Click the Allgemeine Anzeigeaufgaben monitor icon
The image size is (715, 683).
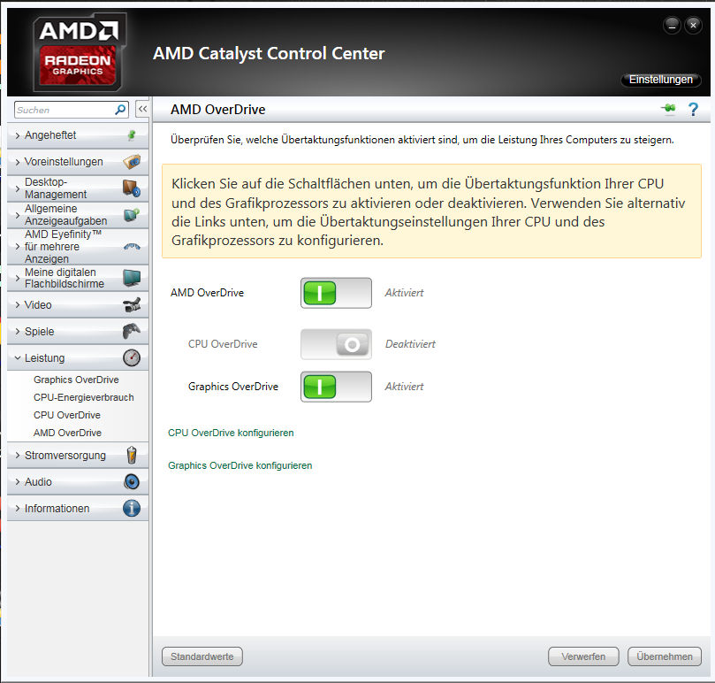pyautogui.click(x=132, y=215)
